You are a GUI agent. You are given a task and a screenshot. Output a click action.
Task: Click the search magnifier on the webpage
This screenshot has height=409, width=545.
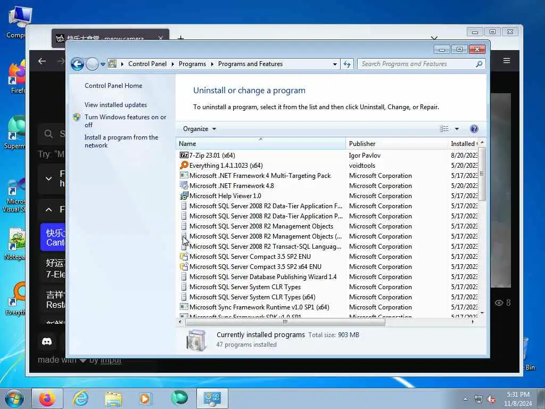[x=48, y=134]
